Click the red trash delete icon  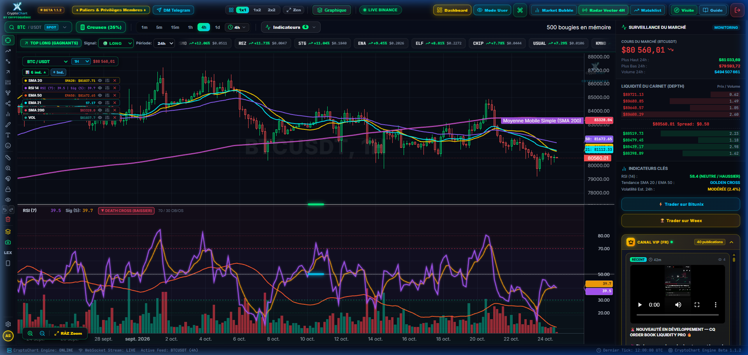pos(8,219)
